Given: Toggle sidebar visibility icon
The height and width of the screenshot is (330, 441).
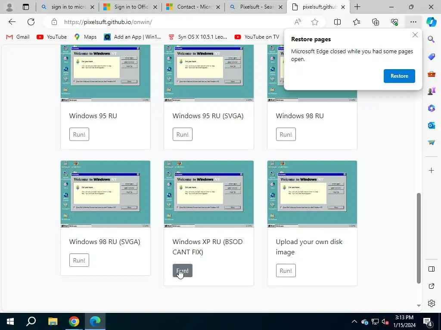Looking at the screenshot, I should (431, 269).
